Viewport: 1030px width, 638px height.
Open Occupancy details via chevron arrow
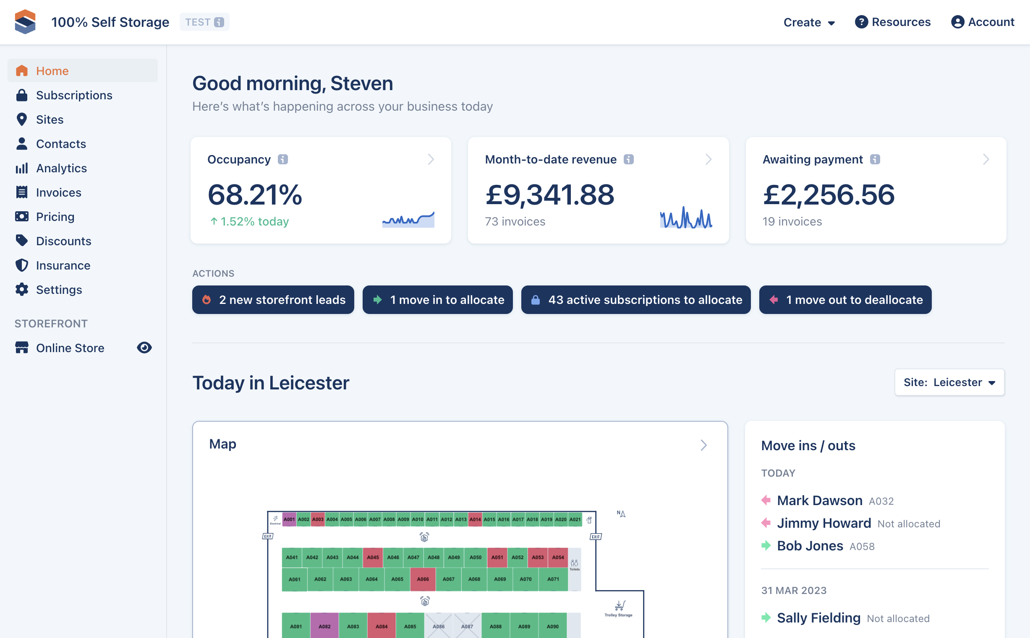tap(431, 159)
